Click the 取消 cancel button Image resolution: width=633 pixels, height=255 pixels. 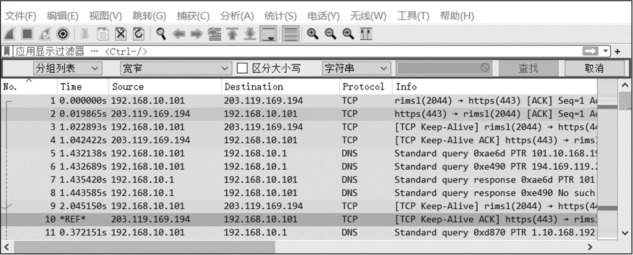[x=594, y=68]
